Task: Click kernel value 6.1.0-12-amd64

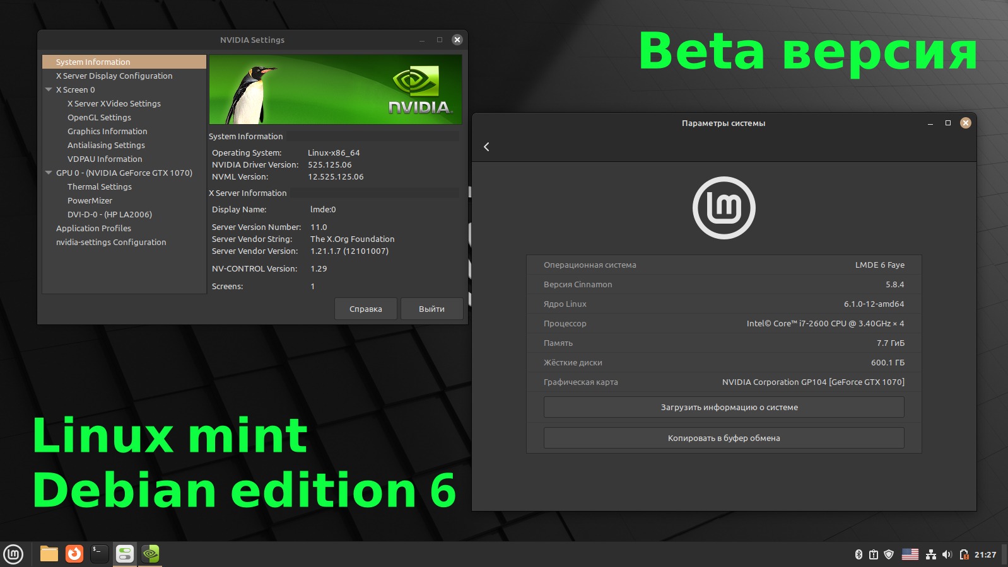Action: click(874, 304)
